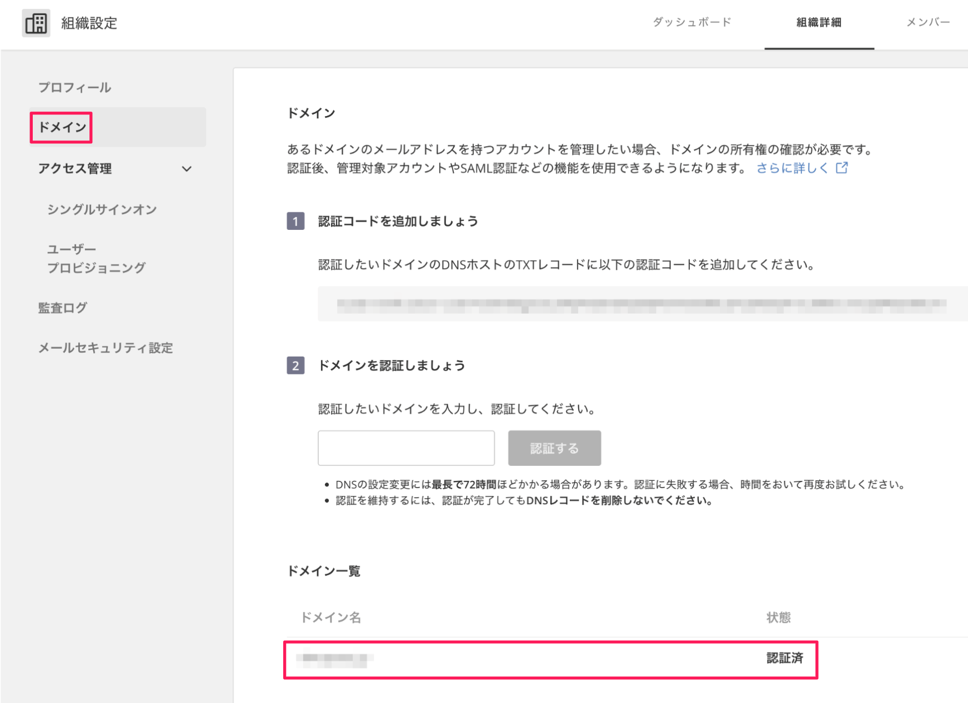
Task: Click the 組織設定 title text
Action: [x=89, y=23]
